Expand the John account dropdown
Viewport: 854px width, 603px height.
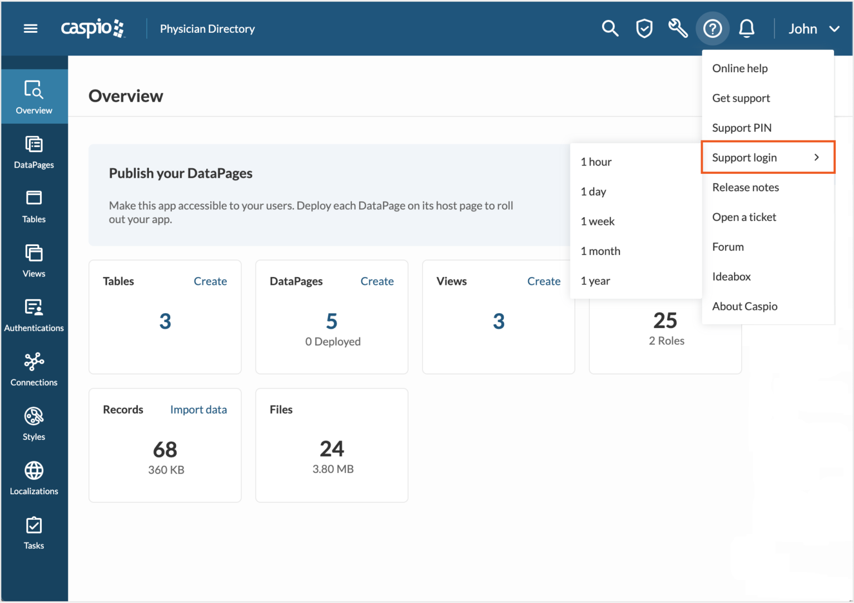pyautogui.click(x=813, y=29)
